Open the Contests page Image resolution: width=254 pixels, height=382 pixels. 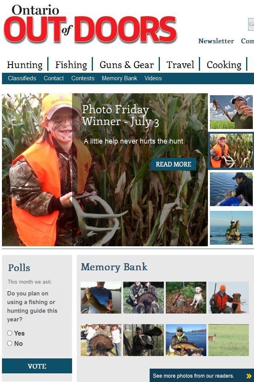pos(83,78)
